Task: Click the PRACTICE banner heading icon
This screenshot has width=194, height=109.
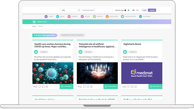Action: coord(34,22)
